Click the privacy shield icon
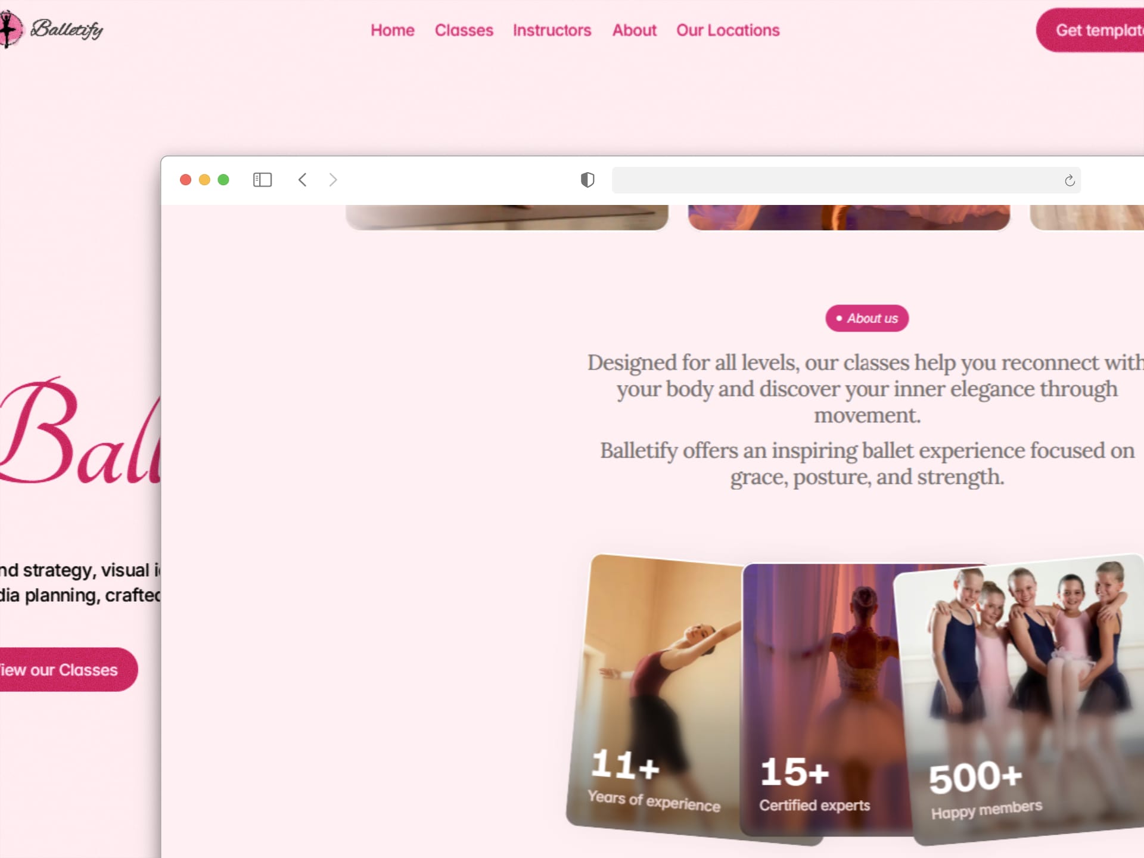This screenshot has height=858, width=1144. [x=587, y=179]
